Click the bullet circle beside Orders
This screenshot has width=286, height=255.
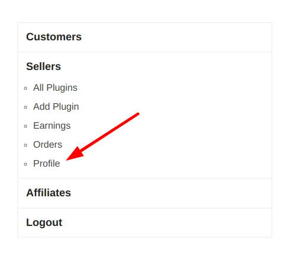(25, 145)
